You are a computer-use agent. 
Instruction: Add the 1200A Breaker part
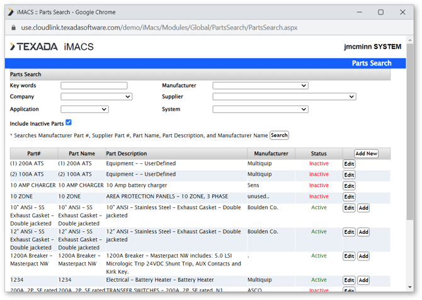click(x=363, y=256)
